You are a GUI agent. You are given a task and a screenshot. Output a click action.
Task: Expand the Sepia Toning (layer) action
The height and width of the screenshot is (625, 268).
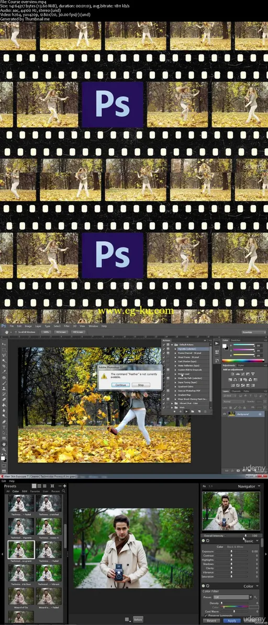click(x=176, y=382)
